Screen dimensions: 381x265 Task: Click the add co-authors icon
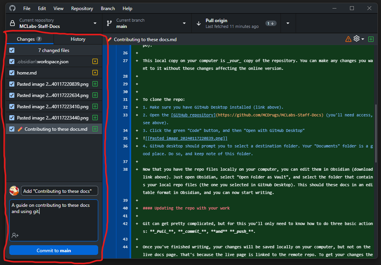tap(15, 235)
